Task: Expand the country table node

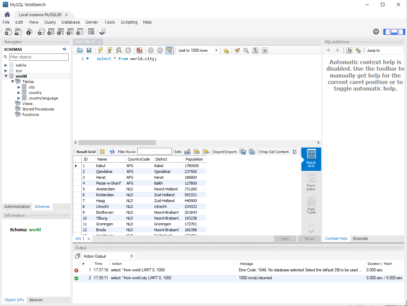Action: click(19, 93)
